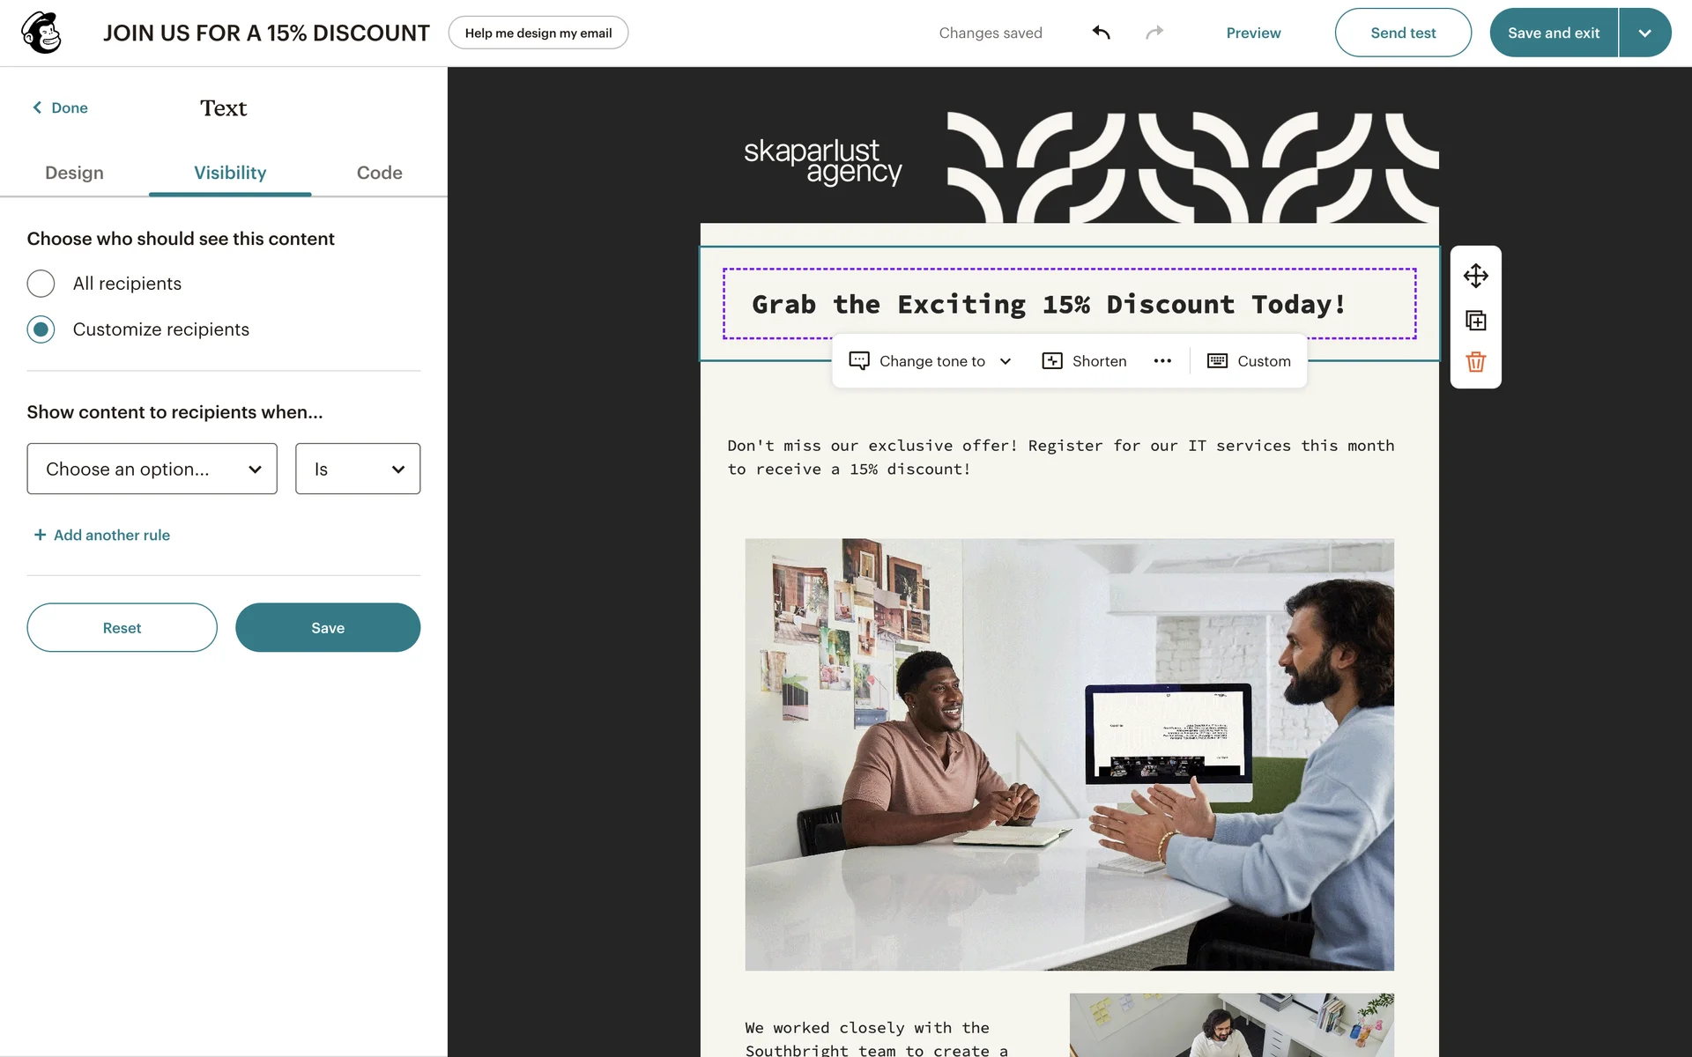Select the Customize recipients radio button
Screen dimensions: 1692x1057
tap(41, 329)
